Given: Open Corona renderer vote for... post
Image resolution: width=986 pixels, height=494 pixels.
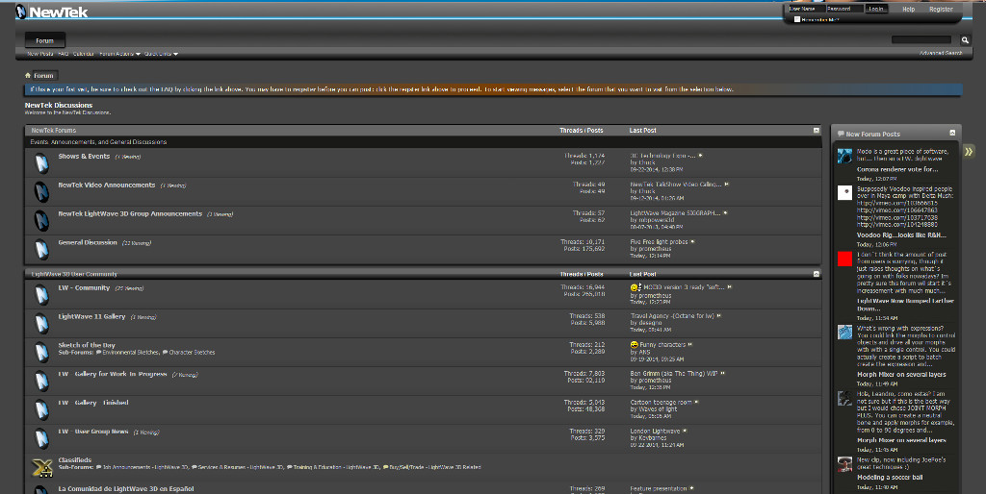Looking at the screenshot, I should [896, 169].
